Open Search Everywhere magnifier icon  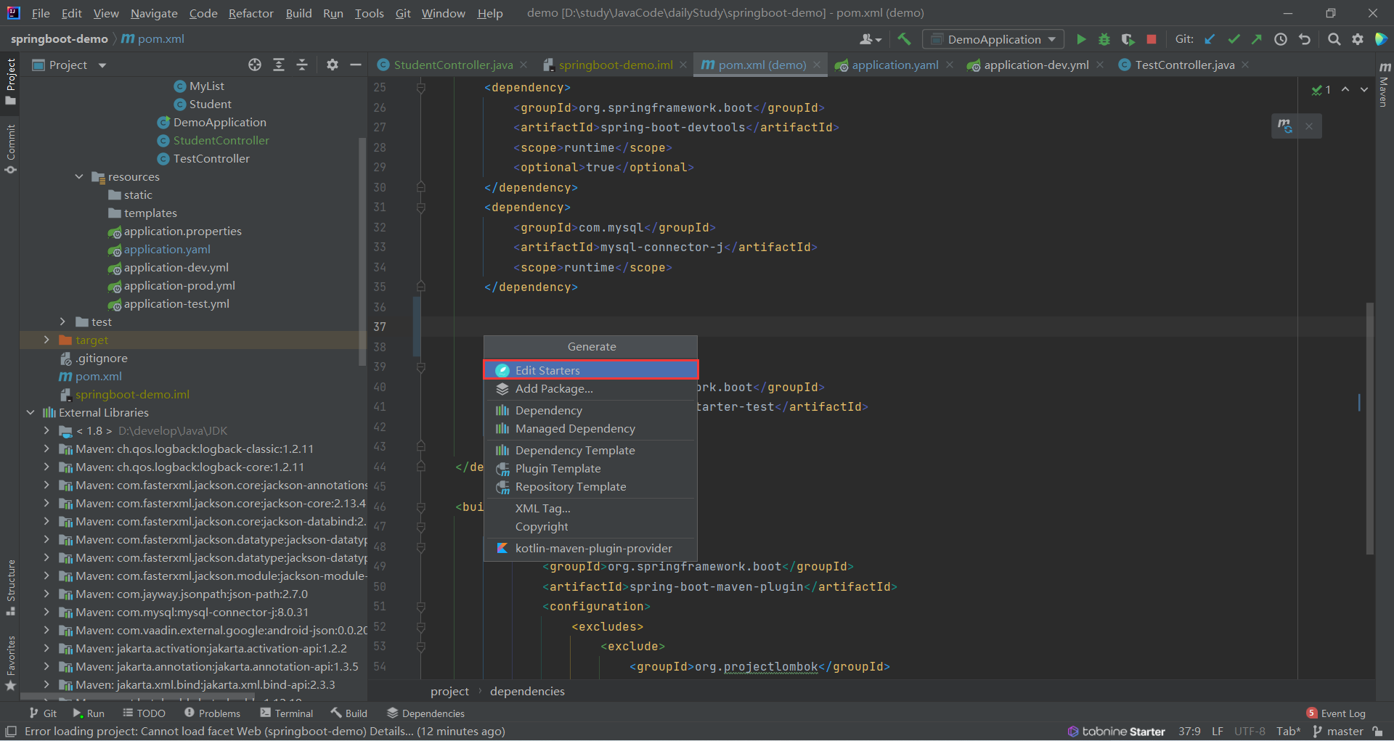point(1334,39)
